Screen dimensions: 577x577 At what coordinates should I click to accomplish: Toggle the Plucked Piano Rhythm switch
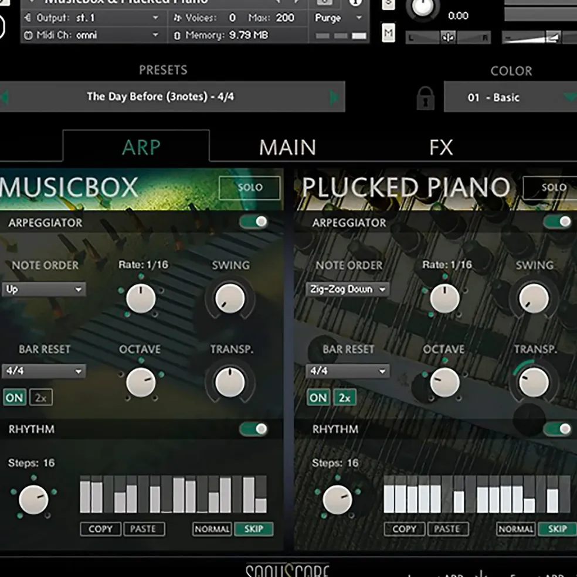click(558, 429)
